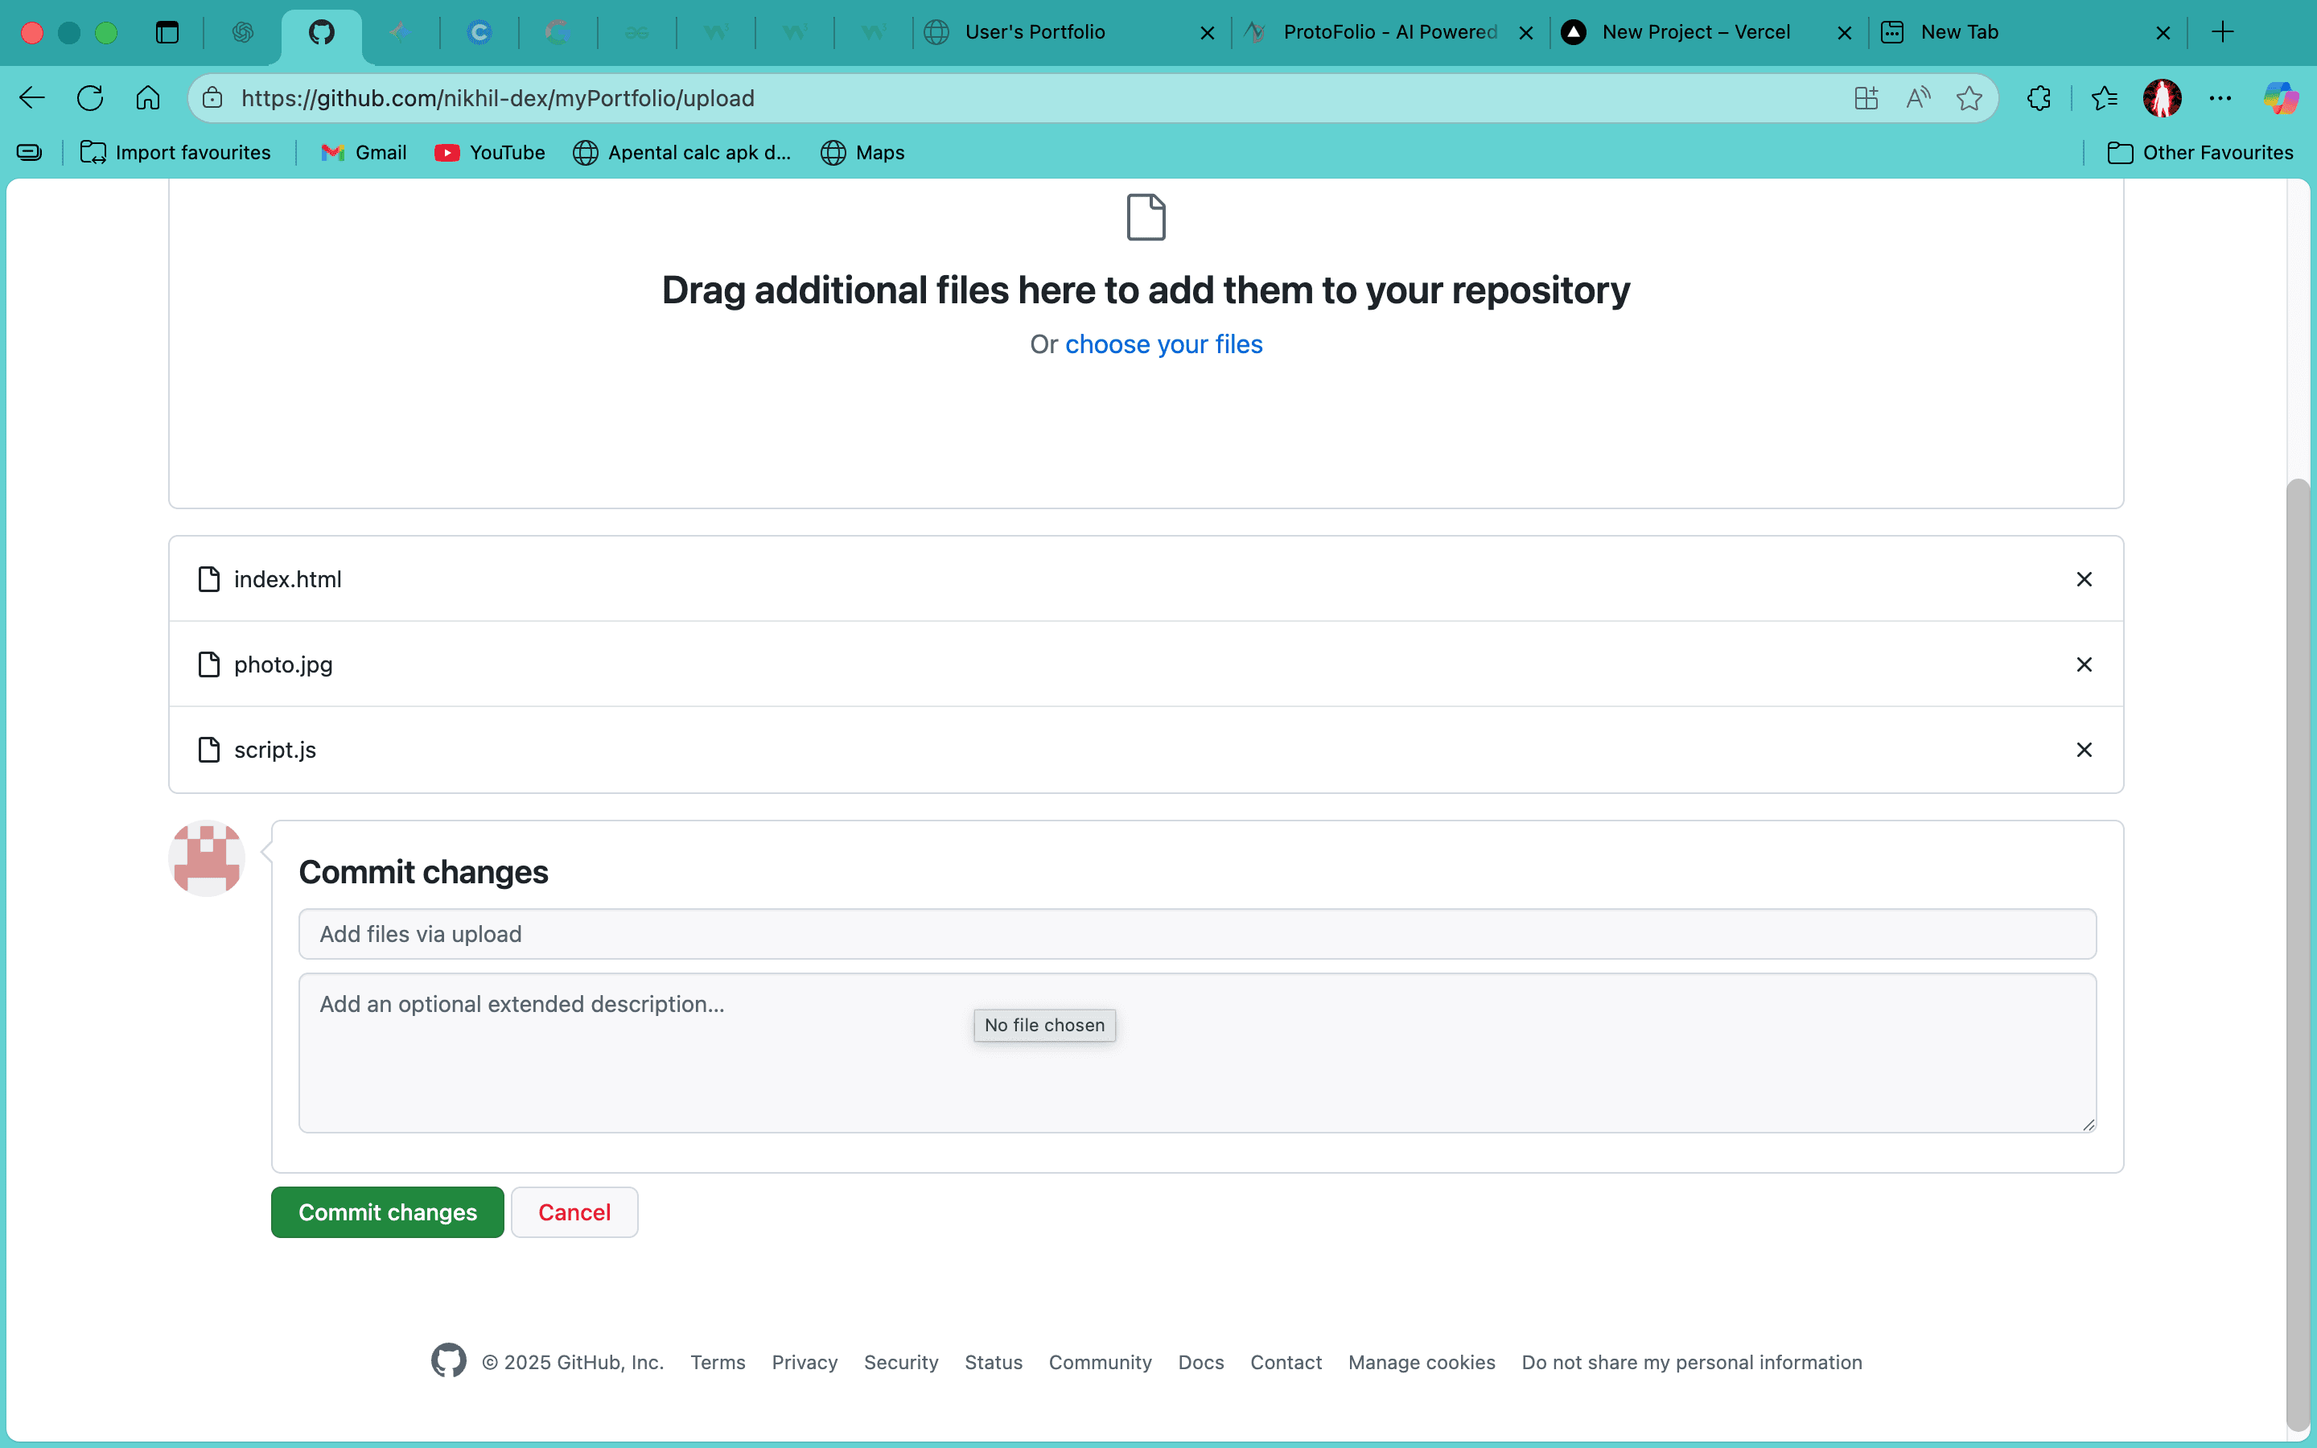Open the Docs footer link
The height and width of the screenshot is (1448, 2317).
(1200, 1362)
